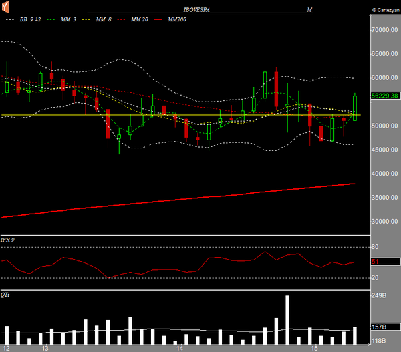Click the 118B volume axis label

[x=379, y=341]
